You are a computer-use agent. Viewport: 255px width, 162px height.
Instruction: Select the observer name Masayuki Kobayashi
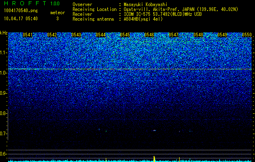[x=145, y=5]
